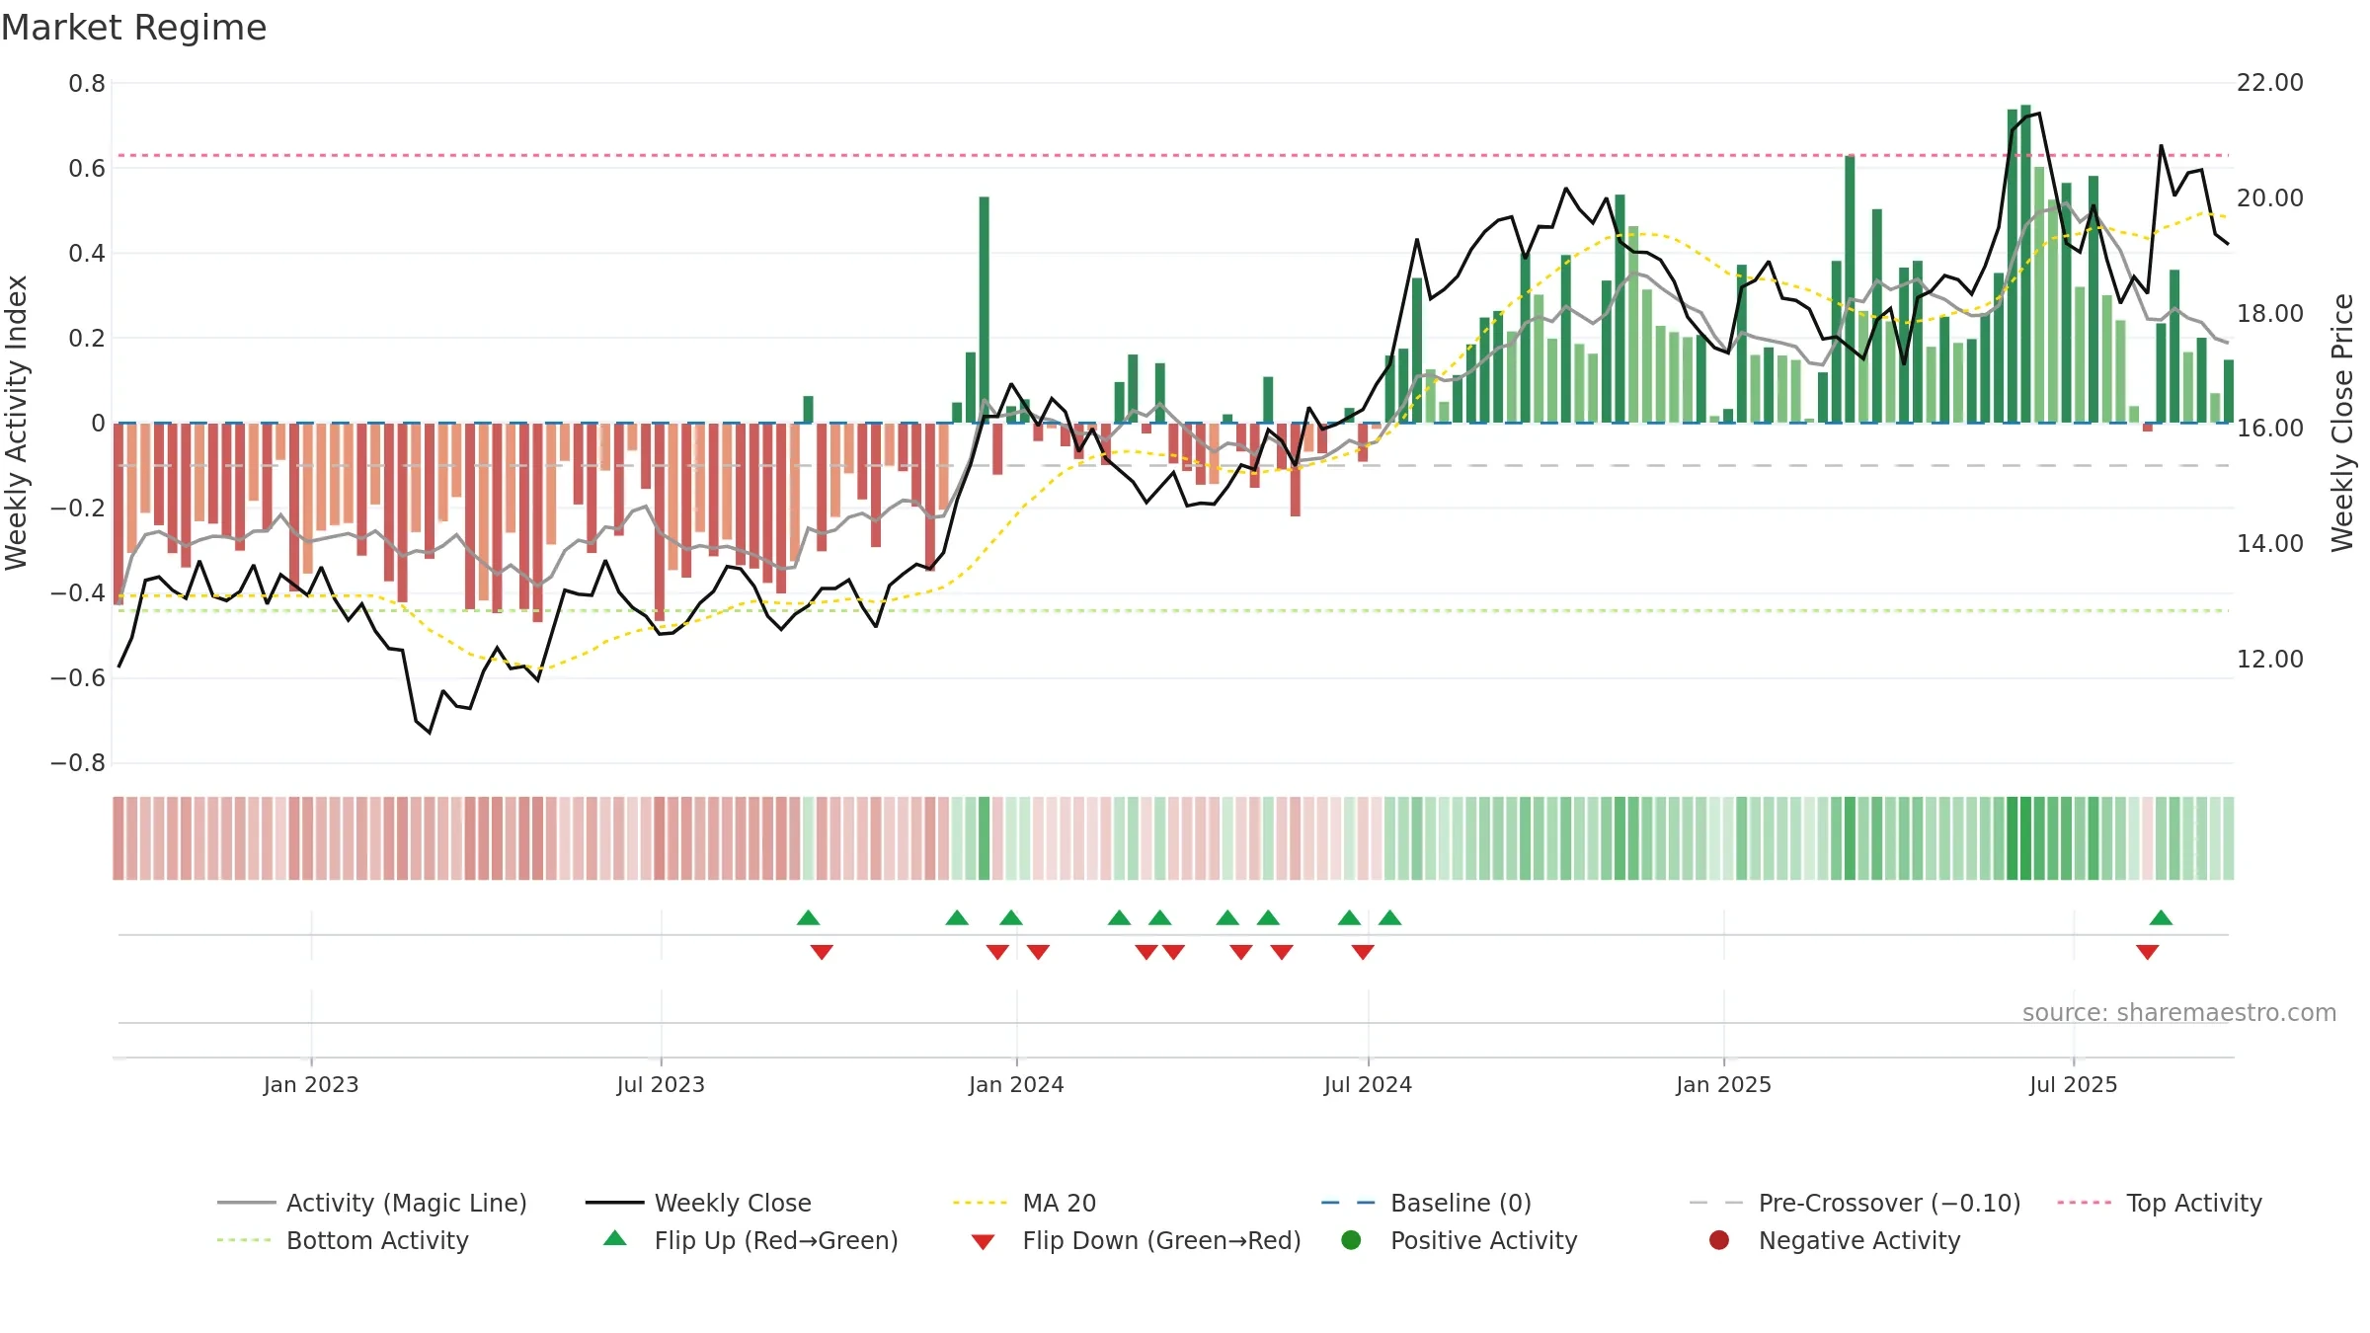Image resolution: width=2370 pixels, height=1333 pixels.
Task: Click the 12.00 price axis tick
Action: pos(2269,659)
